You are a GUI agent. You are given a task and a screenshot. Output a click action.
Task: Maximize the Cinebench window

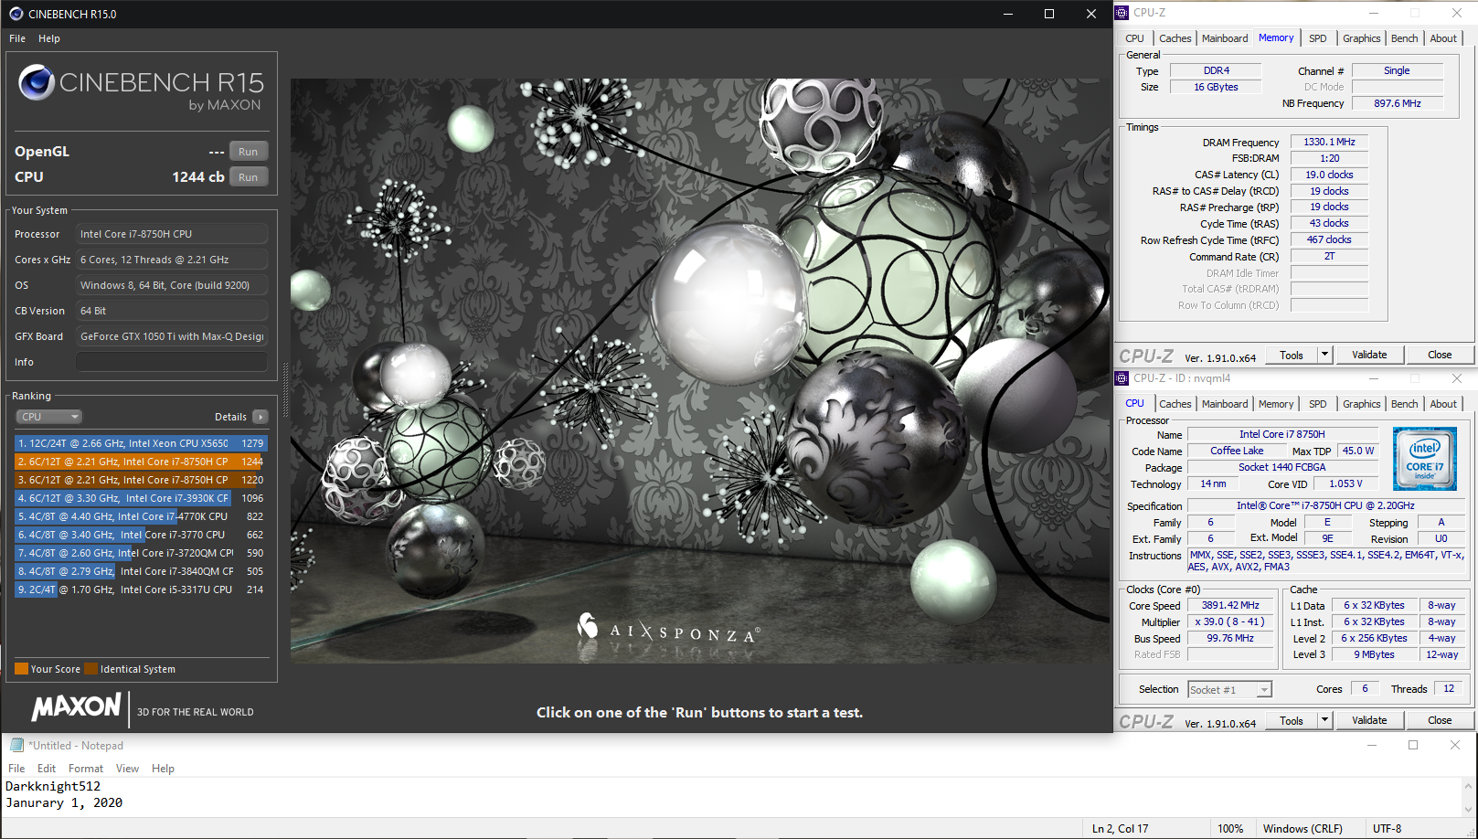(1049, 14)
